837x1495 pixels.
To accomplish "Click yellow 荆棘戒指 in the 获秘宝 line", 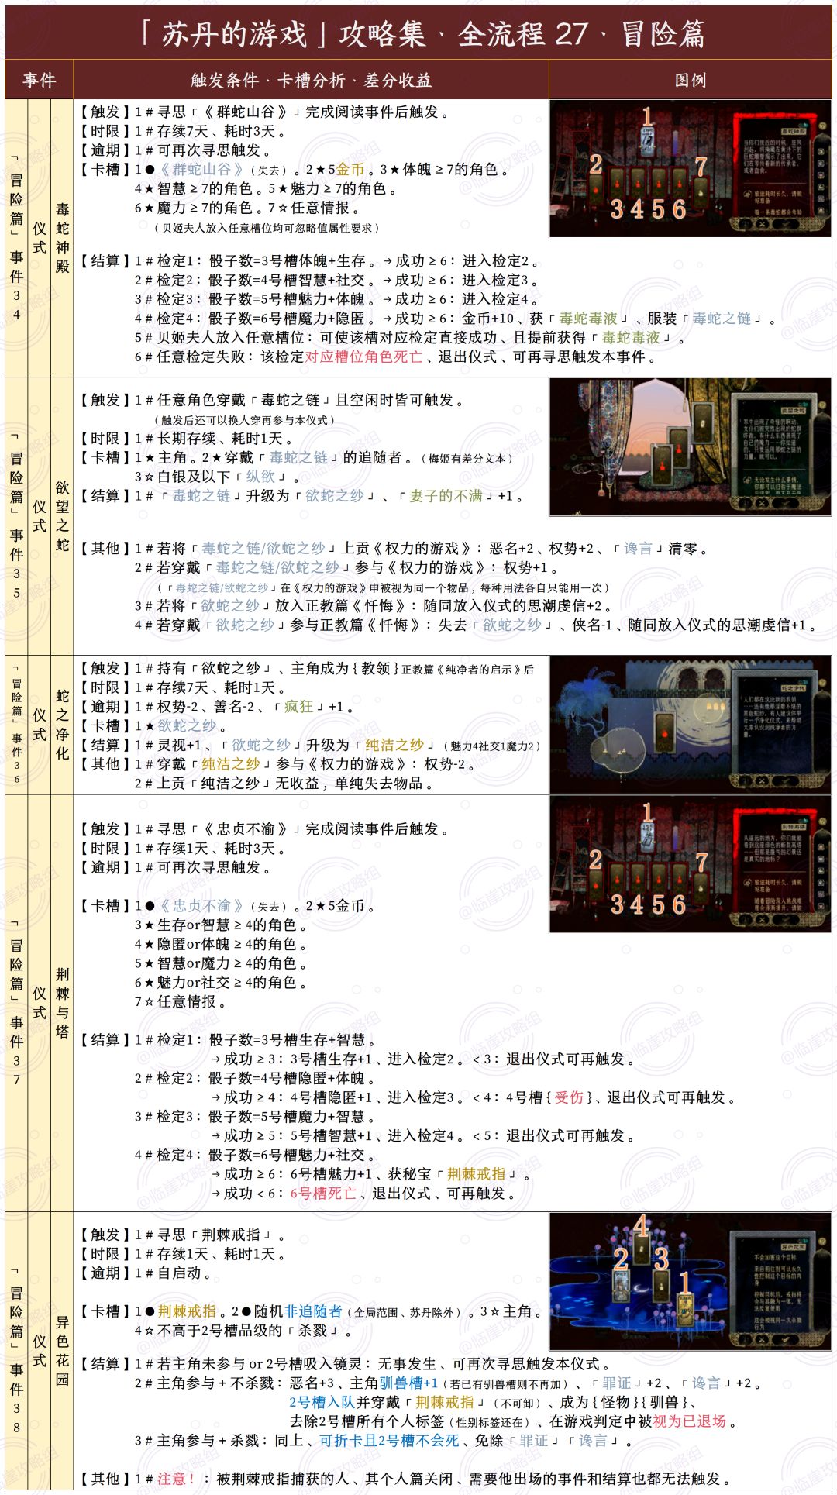I will pos(477,1174).
